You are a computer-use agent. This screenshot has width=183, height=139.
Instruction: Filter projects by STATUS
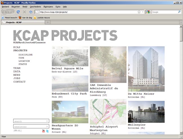pyautogui.click(x=23, y=64)
